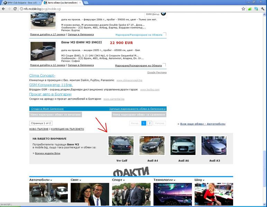Click the browser forward arrow
This screenshot has height=207, width=267.
coord(9,9)
